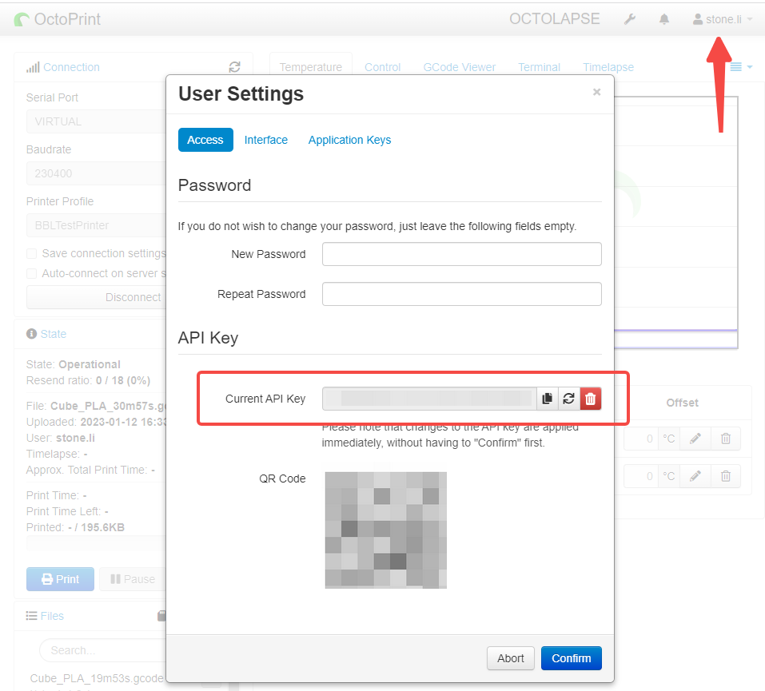Image resolution: width=765 pixels, height=691 pixels.
Task: Close the User Settings dialog
Action: (596, 92)
